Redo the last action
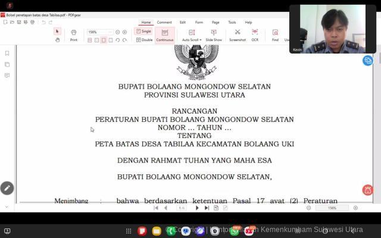 click(x=51, y=23)
